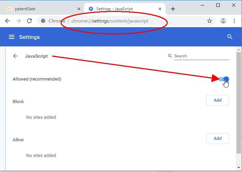242x172 pixels.
Task: Click the Search field in JavaScript settings
Action: click(202, 56)
